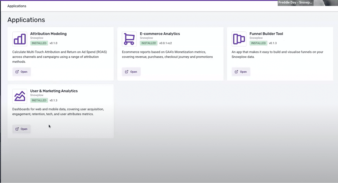Screen dimensions: 338x183
Task: Click version v0.0.1-rc2 text
Action: (166, 43)
